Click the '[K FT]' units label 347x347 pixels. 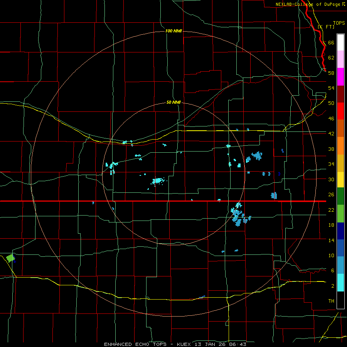coord(326,27)
